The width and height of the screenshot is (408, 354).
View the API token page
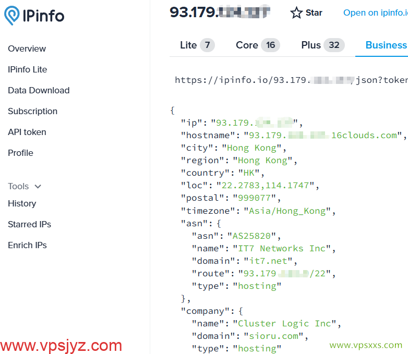[x=27, y=132]
